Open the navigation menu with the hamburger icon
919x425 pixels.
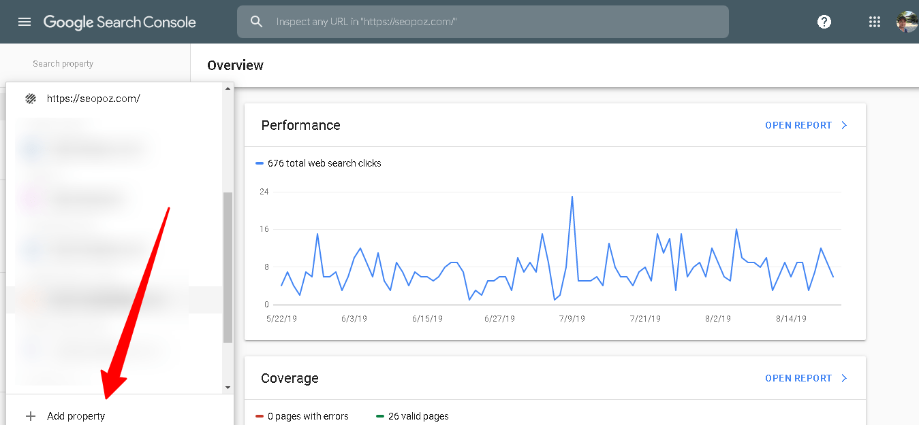[x=25, y=21]
